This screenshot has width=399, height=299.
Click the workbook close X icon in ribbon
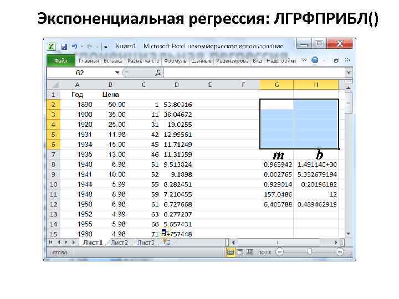347,60
